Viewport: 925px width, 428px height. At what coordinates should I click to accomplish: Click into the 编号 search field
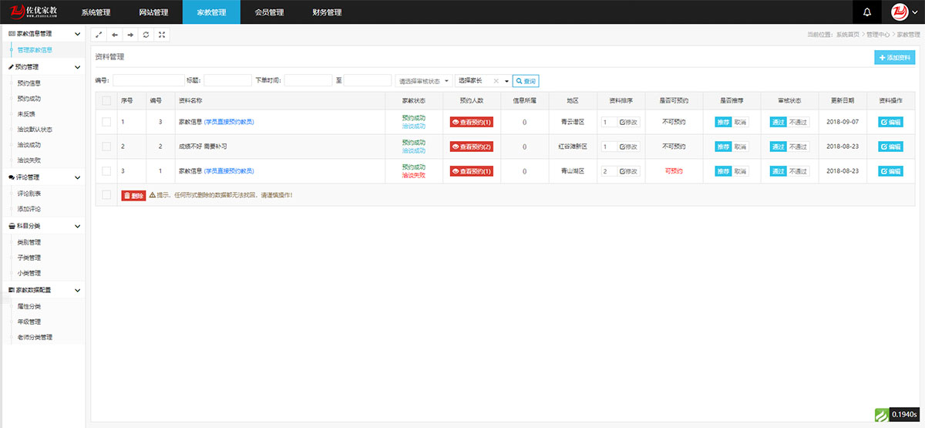click(x=148, y=80)
